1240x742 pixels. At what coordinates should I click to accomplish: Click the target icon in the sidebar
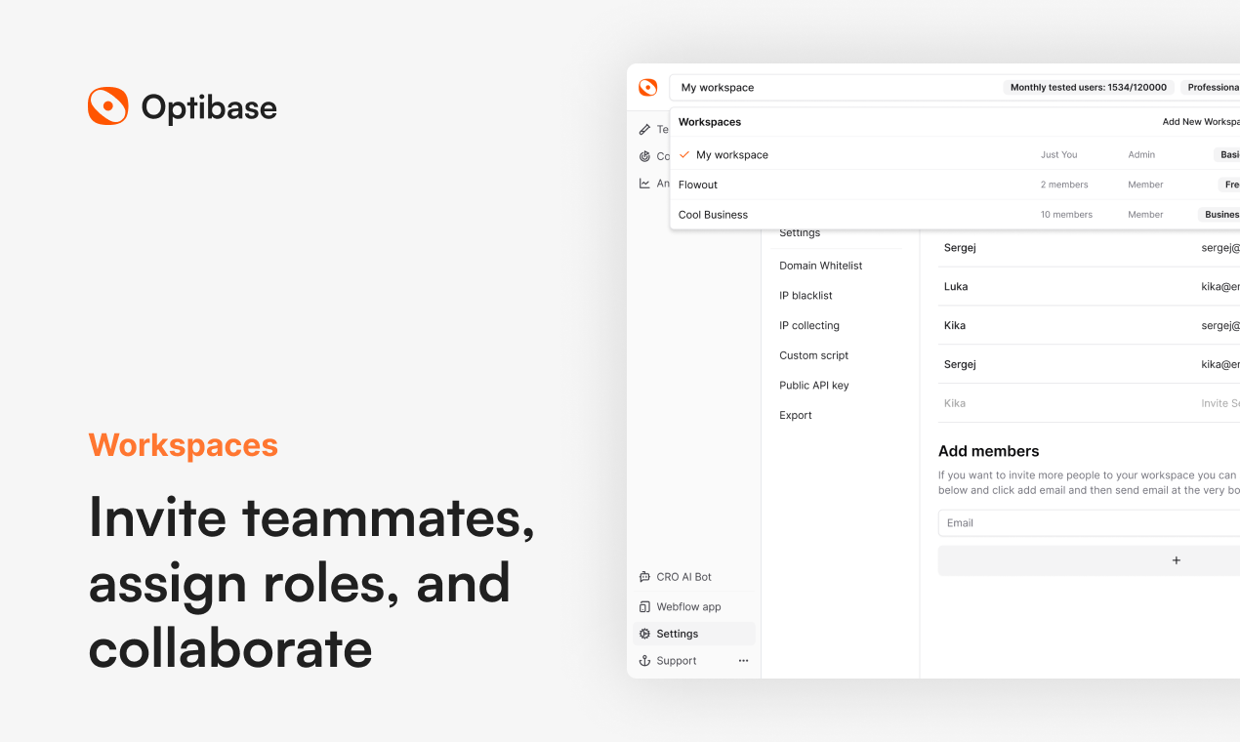click(x=644, y=156)
